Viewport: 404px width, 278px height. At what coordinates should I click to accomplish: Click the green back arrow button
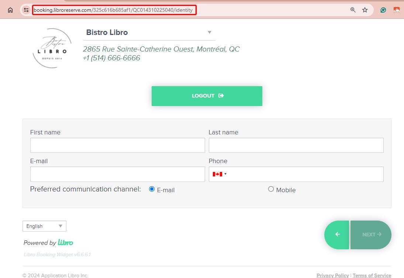(x=337, y=235)
